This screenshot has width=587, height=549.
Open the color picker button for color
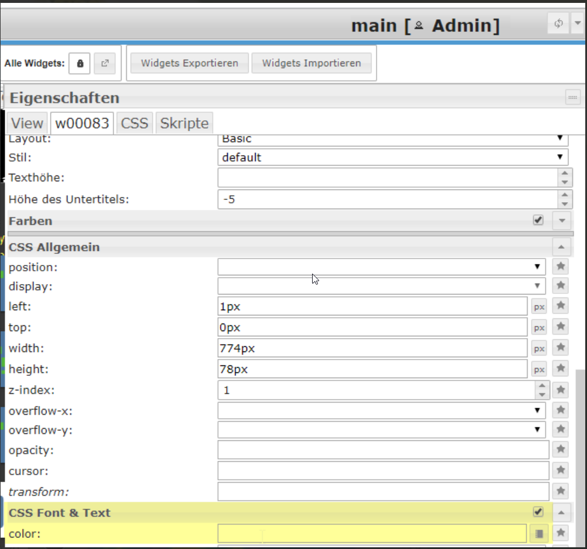(x=539, y=534)
